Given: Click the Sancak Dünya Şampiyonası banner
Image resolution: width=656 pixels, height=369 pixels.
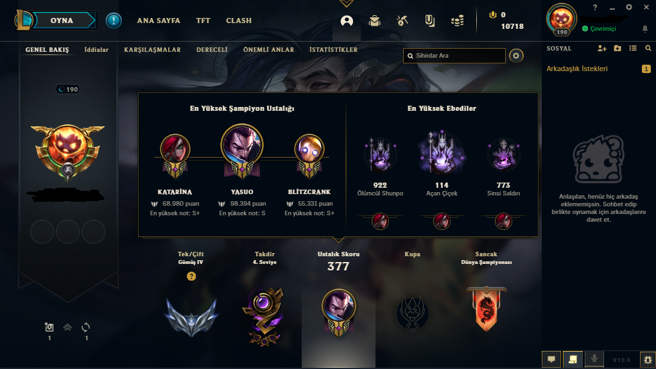Looking at the screenshot, I should tap(486, 309).
